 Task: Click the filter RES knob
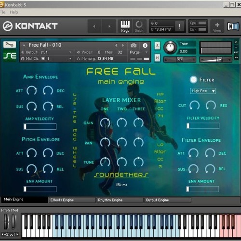[x=211, y=106]
